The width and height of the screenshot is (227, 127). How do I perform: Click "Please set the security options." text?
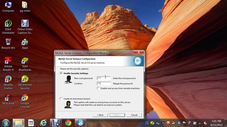(74, 69)
